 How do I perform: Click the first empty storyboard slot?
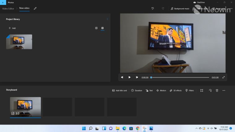click(x=58, y=107)
